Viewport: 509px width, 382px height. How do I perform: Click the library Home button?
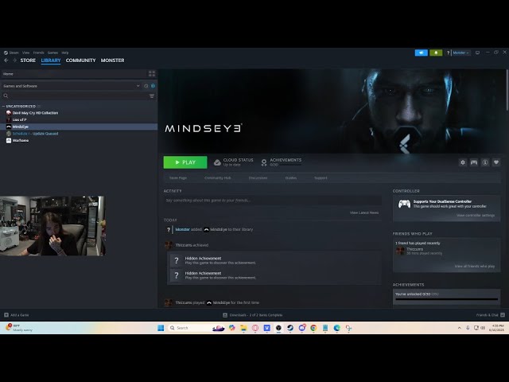[x=8, y=74]
